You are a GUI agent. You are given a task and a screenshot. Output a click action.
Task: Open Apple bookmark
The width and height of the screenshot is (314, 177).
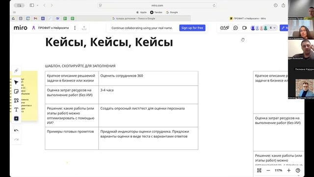[141, 12]
